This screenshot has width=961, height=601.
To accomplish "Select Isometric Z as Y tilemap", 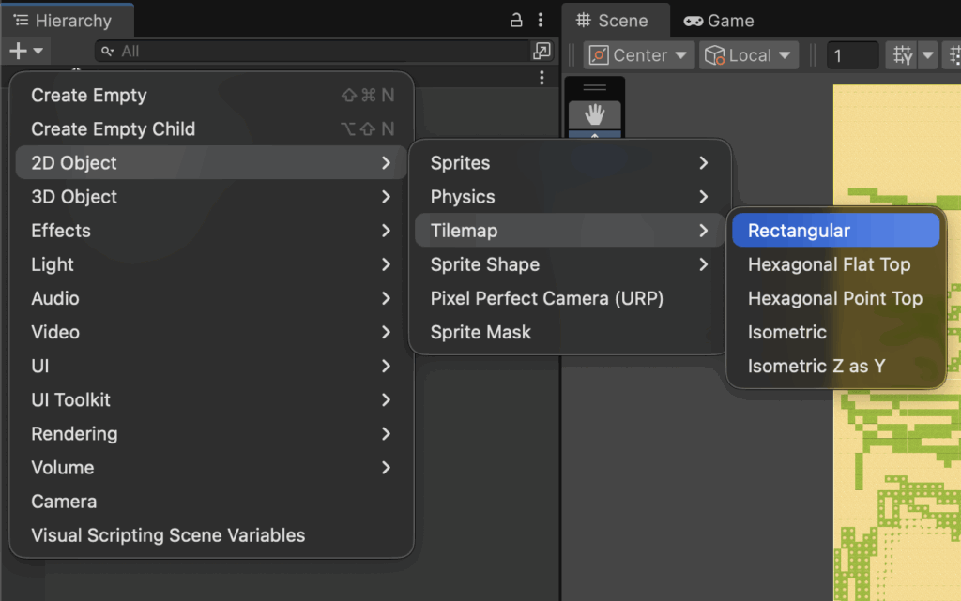I will click(816, 366).
